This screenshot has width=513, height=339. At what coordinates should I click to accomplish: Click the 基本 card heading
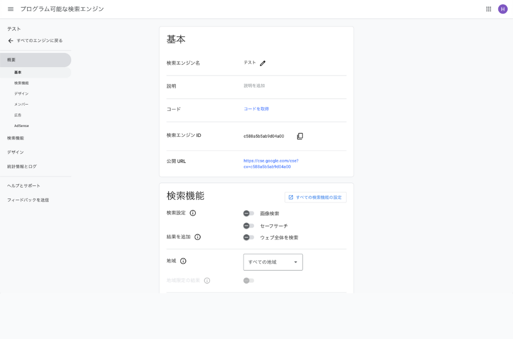coord(176,39)
